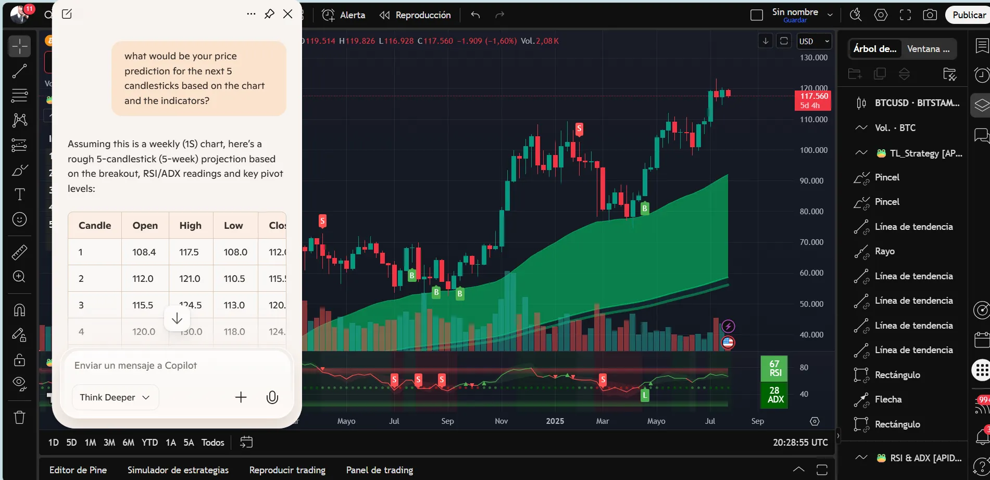990x480 pixels.
Task: Click the microphone icon in Copilot
Action: point(272,398)
